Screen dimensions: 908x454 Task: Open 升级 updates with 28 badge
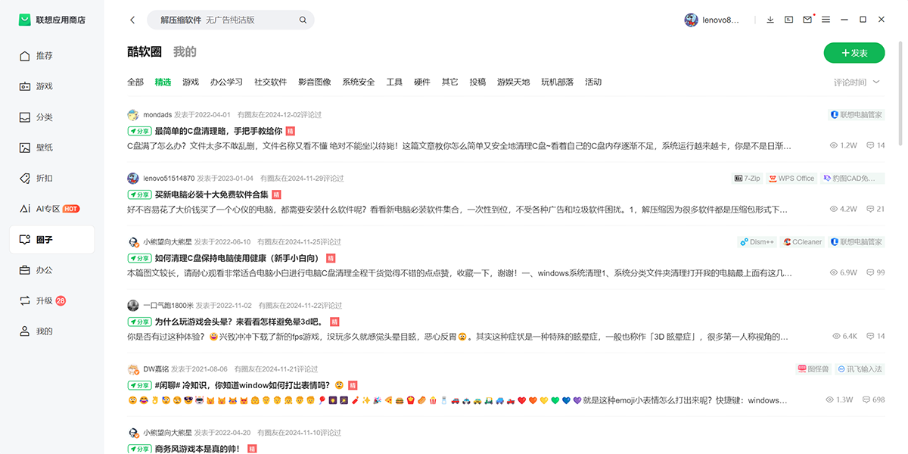click(45, 300)
